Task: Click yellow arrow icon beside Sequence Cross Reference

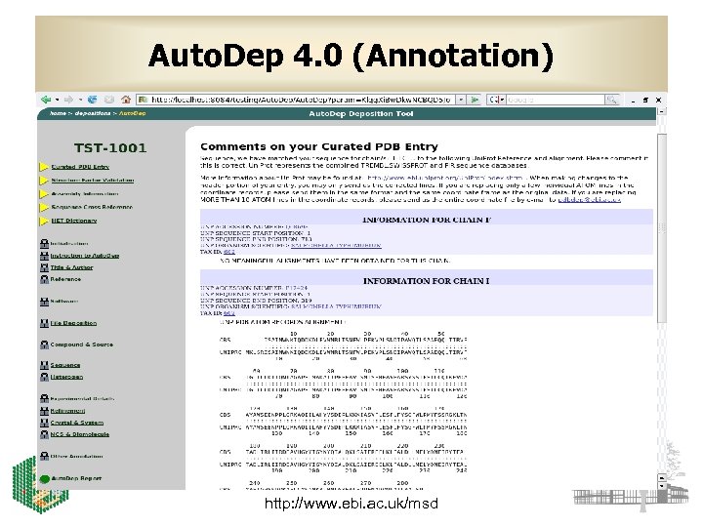Action: (44, 208)
